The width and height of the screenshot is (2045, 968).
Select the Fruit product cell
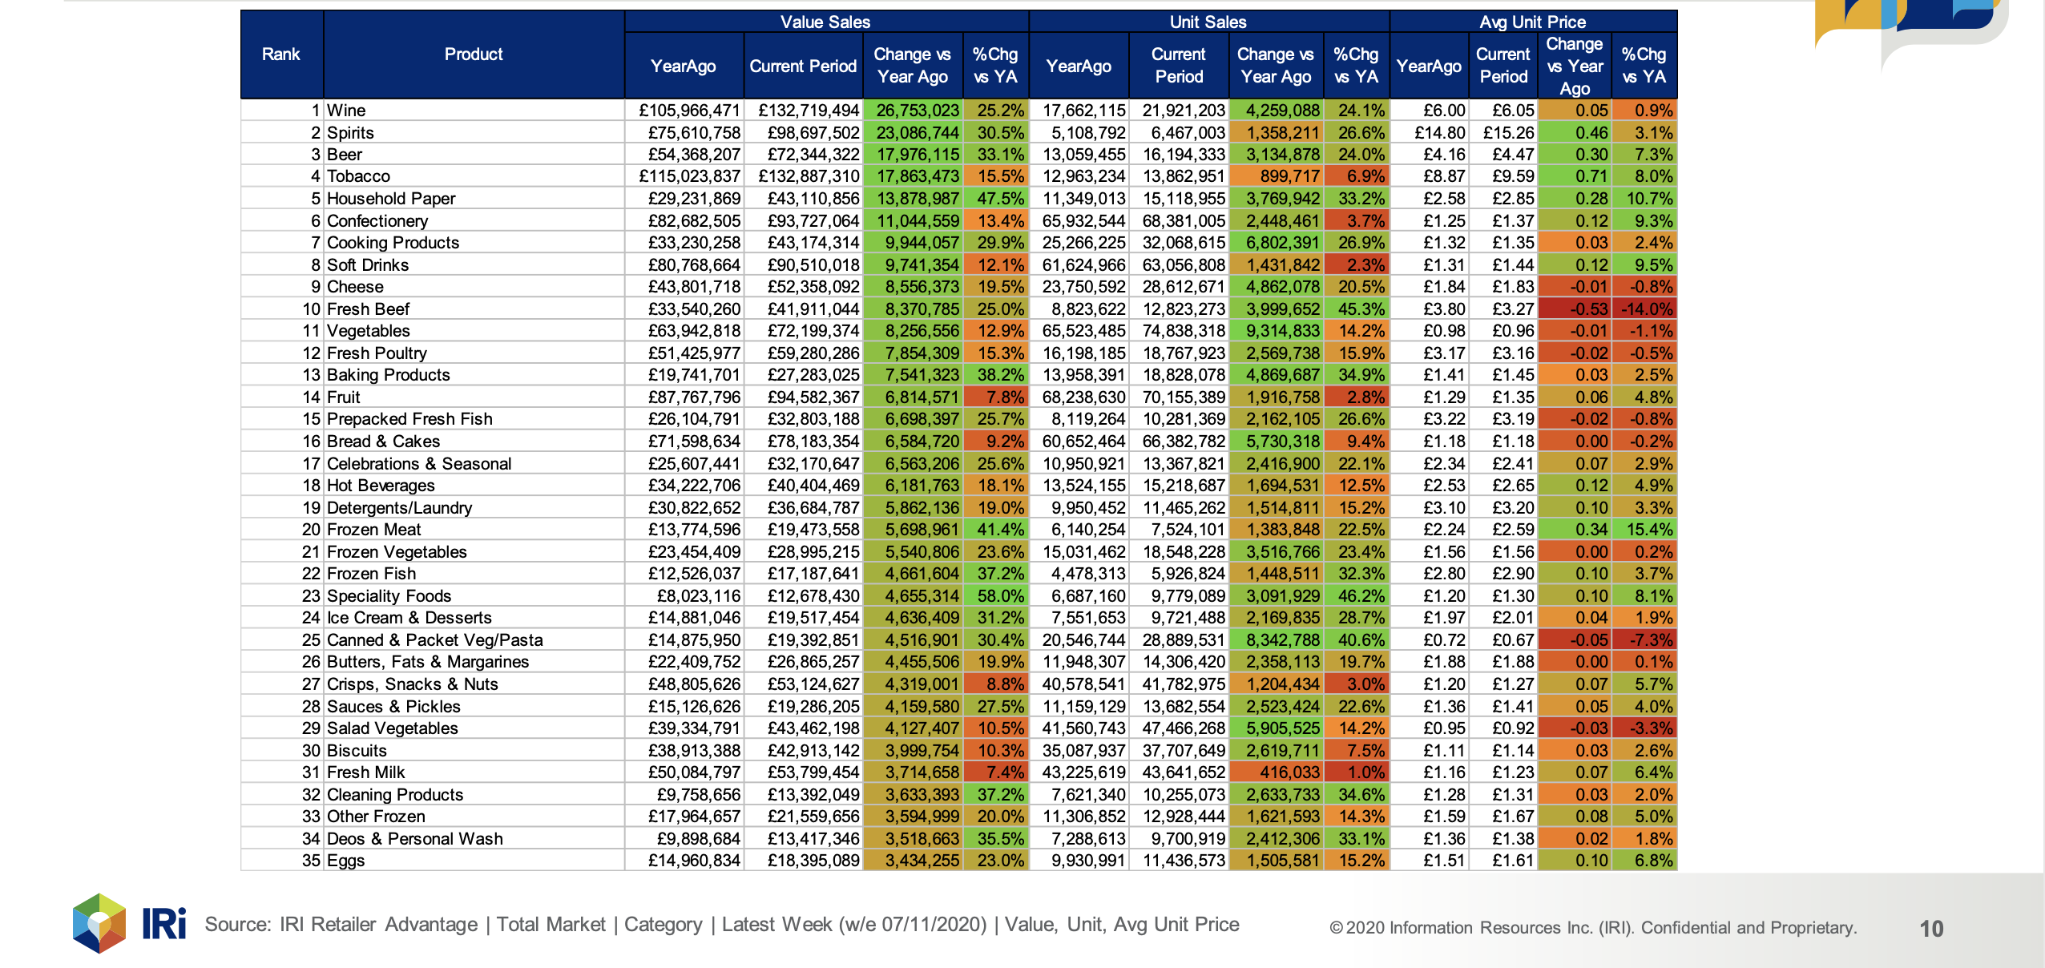(474, 397)
